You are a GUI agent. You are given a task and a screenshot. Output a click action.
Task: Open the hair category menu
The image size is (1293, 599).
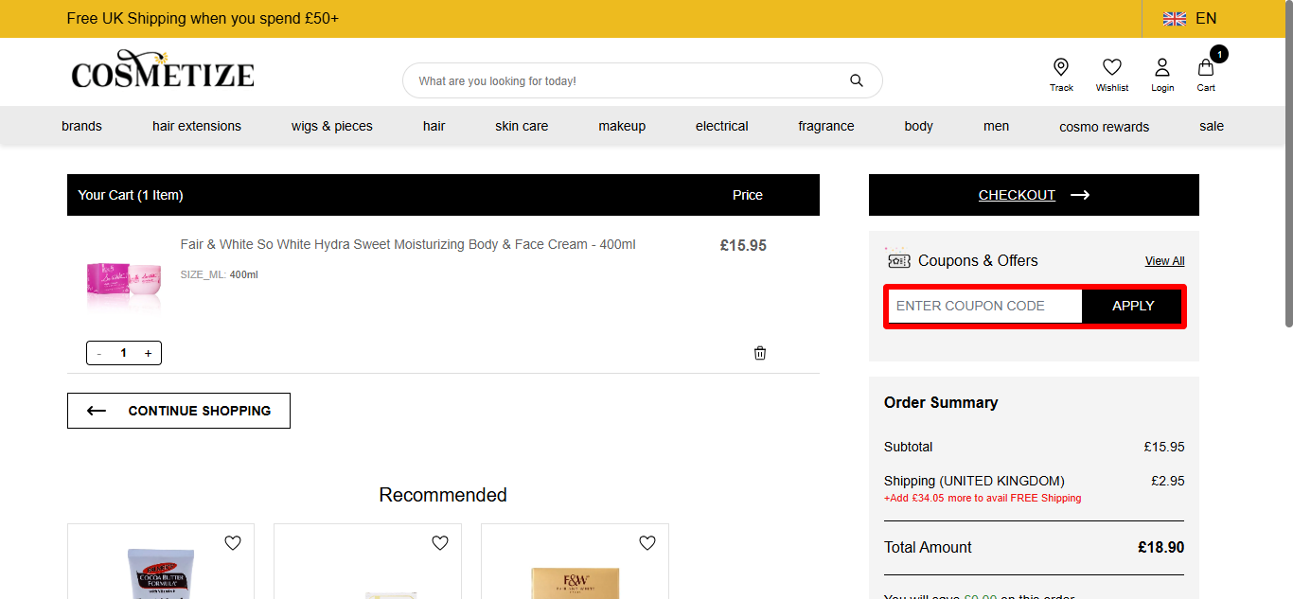(434, 126)
